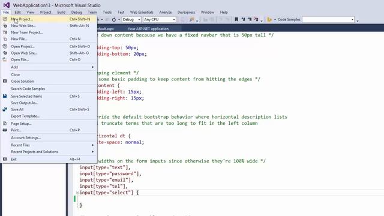The height and width of the screenshot is (216, 384).
Task: Go to next bookmark toolbar icon
Action: coord(250,19)
